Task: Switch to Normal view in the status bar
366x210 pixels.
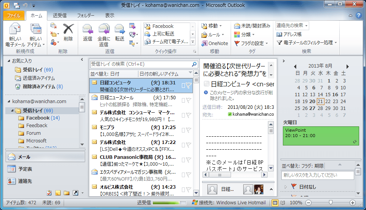Action: tap(275, 203)
